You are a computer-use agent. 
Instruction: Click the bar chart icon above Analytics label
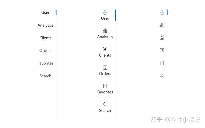[105, 31]
